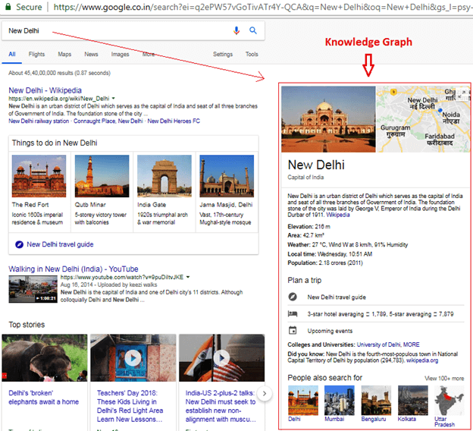Open the dropdown arrow beside the YouTube URL

(187, 278)
